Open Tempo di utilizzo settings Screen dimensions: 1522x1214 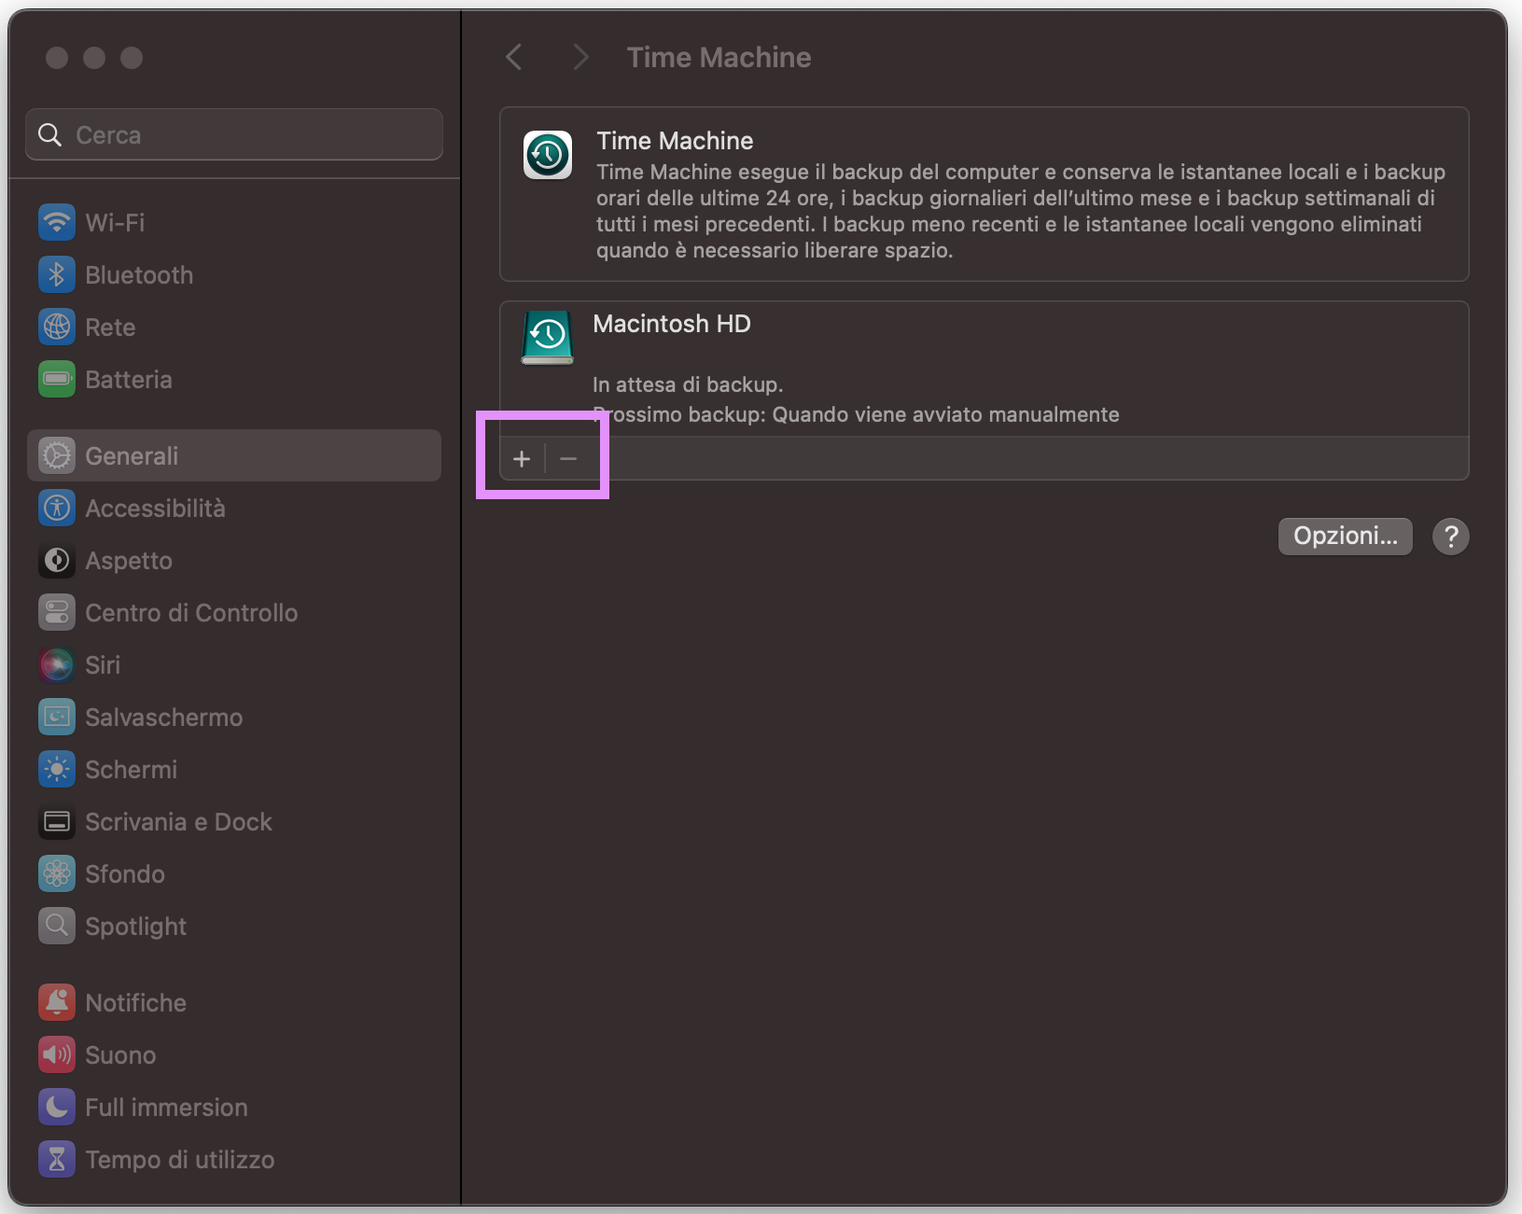[180, 1159]
